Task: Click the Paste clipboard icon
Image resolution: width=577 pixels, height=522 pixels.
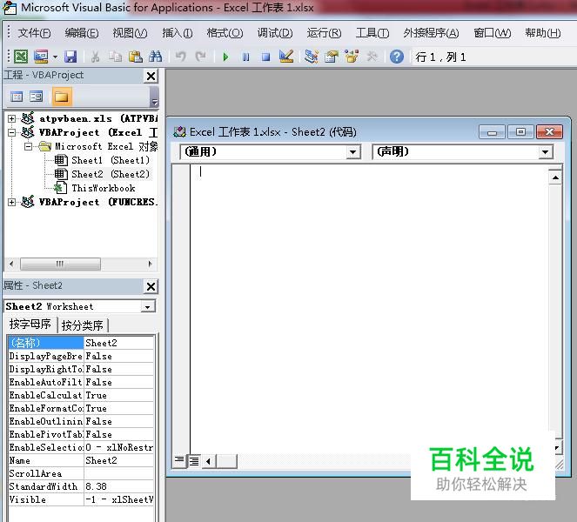Action: click(136, 57)
